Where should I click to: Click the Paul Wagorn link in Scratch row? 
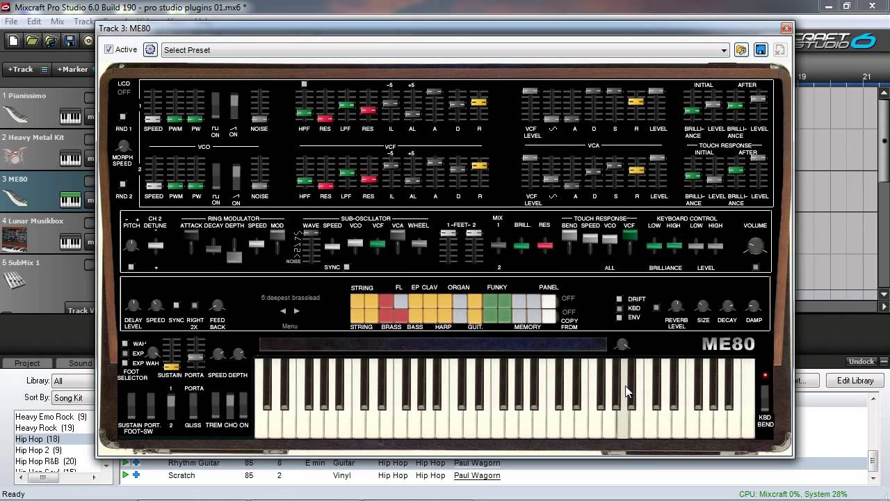point(477,475)
